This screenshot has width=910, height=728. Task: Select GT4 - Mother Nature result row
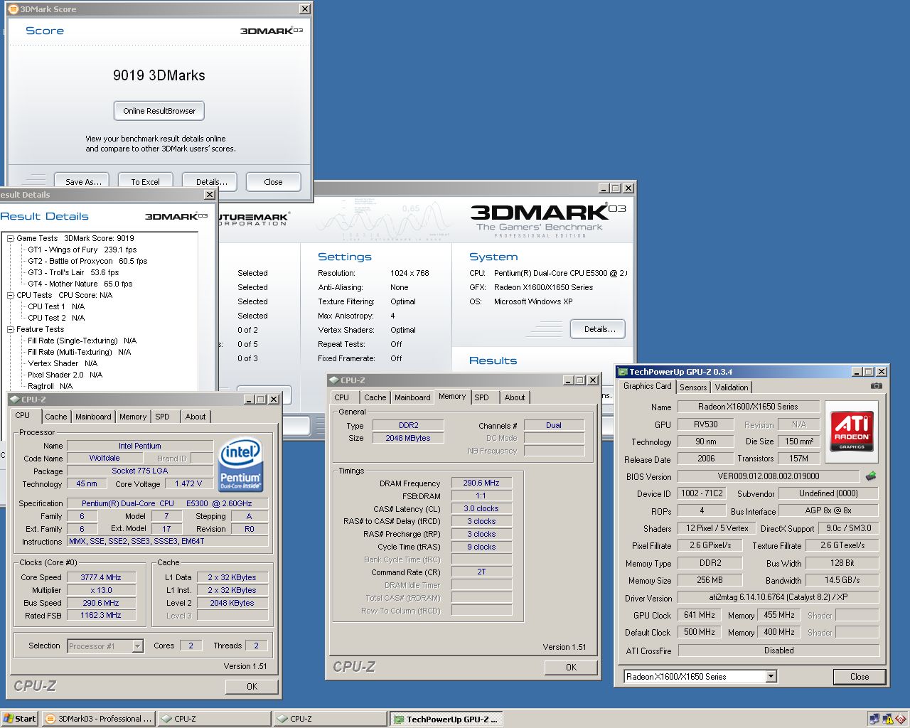(80, 284)
